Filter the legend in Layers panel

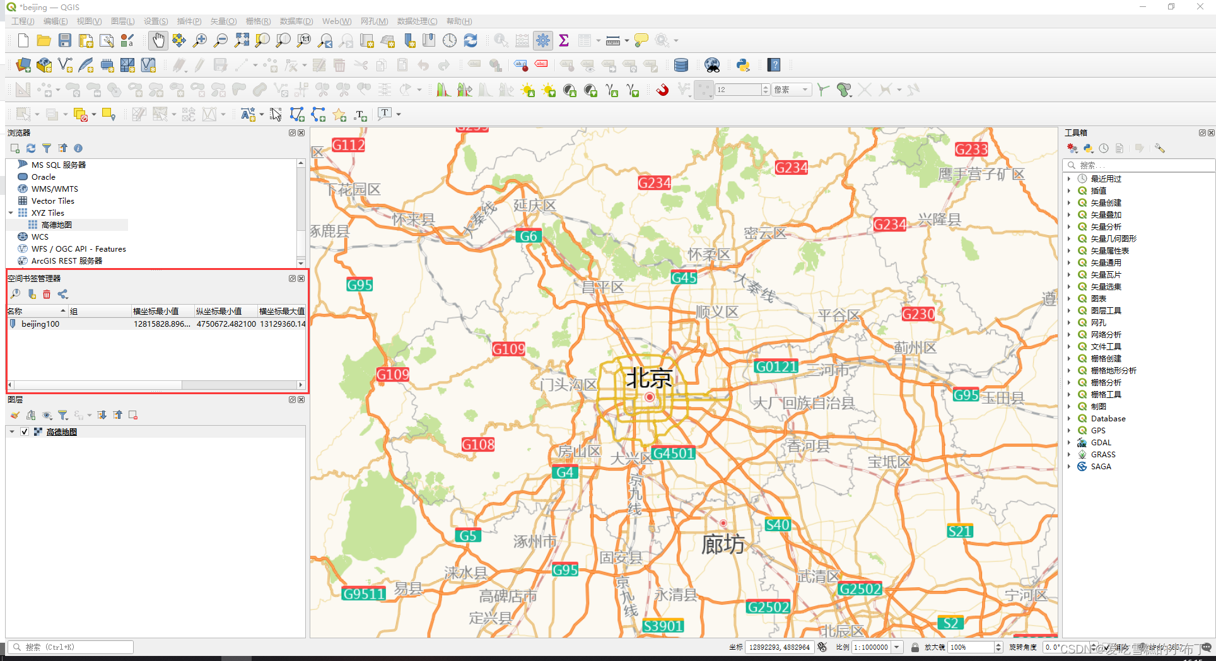coord(62,415)
